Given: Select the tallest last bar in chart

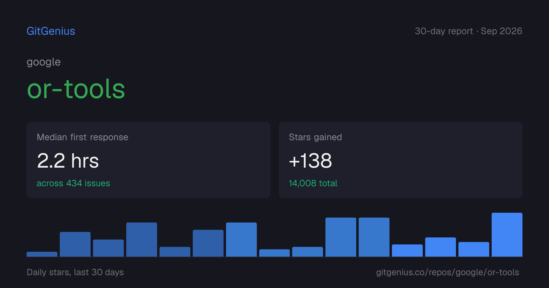Looking at the screenshot, I should pyautogui.click(x=507, y=235).
